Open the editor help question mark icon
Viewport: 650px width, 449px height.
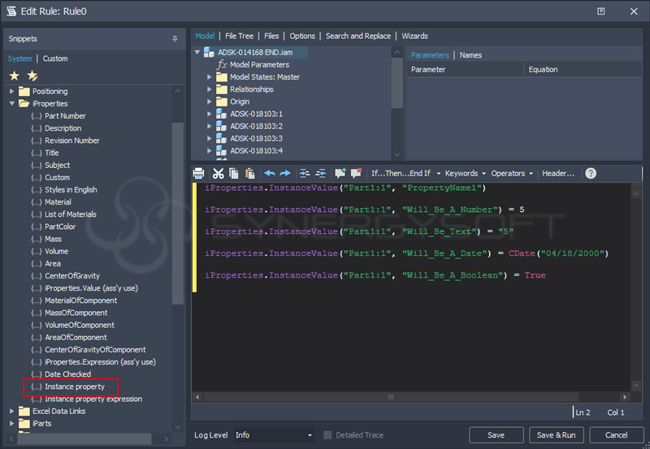click(x=591, y=173)
